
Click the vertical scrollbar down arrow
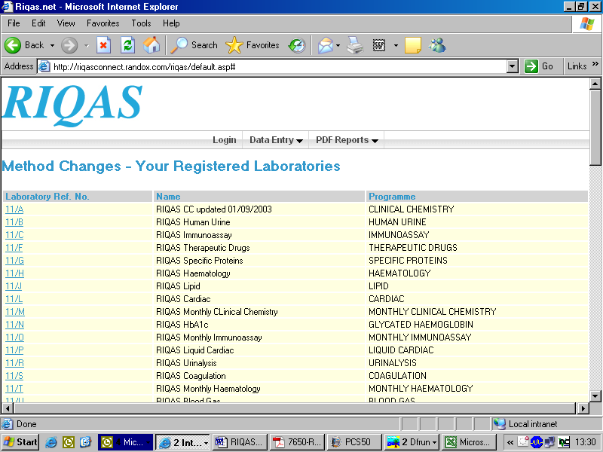coord(595,395)
